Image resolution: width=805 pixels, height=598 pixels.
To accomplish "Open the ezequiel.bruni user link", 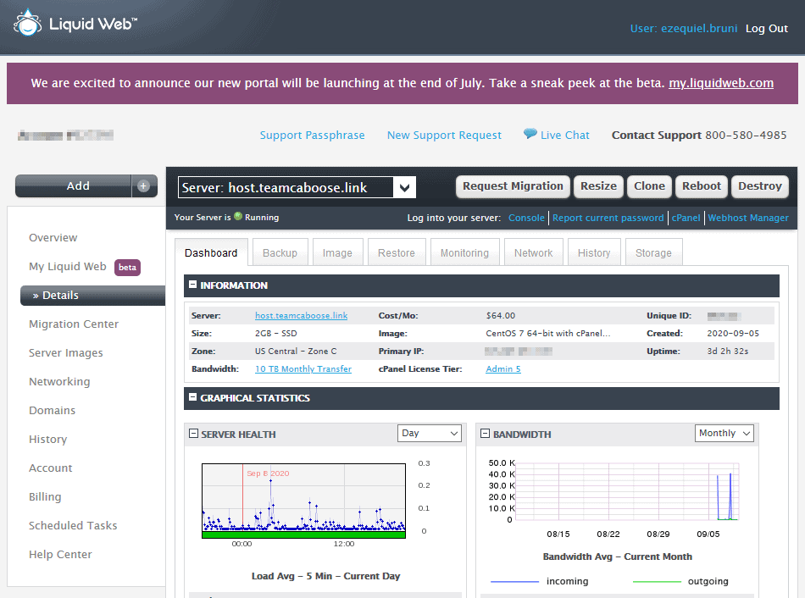I will [699, 29].
